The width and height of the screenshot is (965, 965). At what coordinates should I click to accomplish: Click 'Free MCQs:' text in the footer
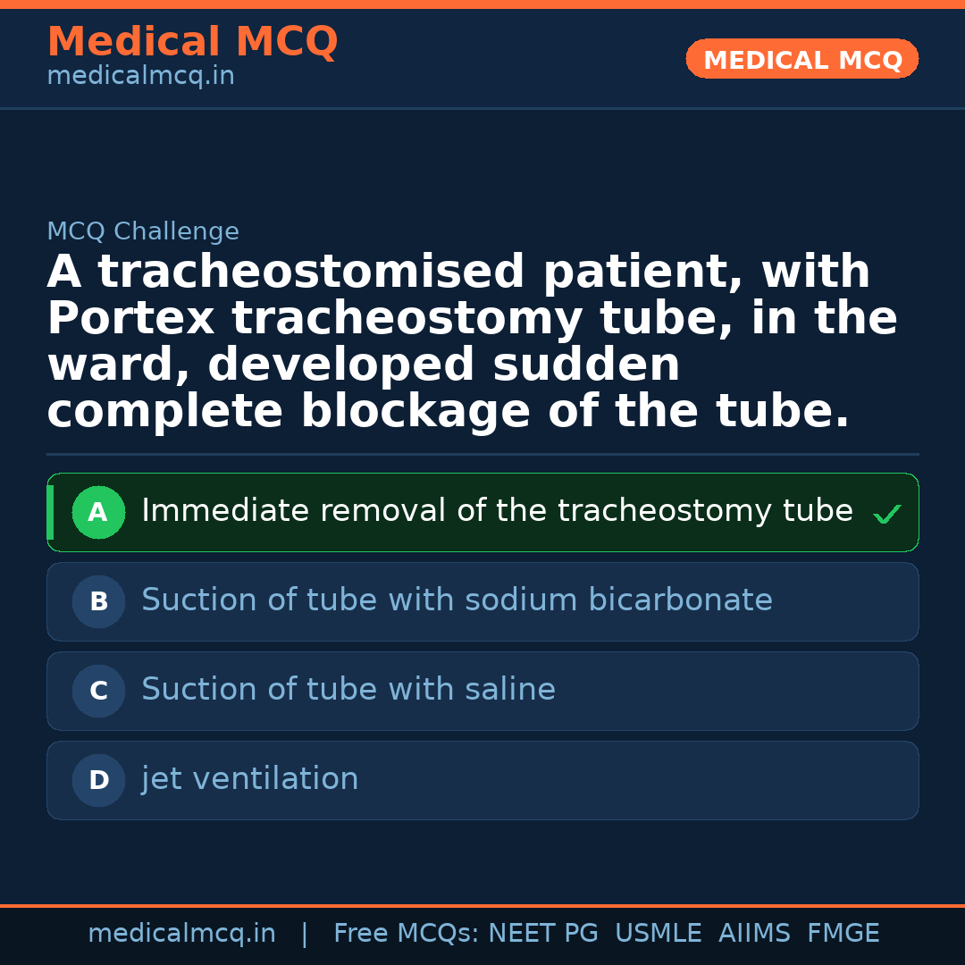coord(407,934)
